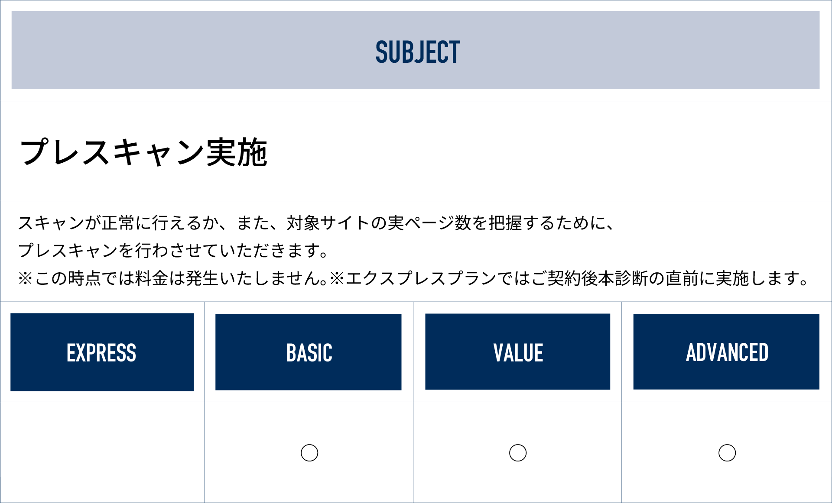Viewport: 832px width, 503px height.
Task: Click the empty cell under EXPRESS
Action: 103,452
